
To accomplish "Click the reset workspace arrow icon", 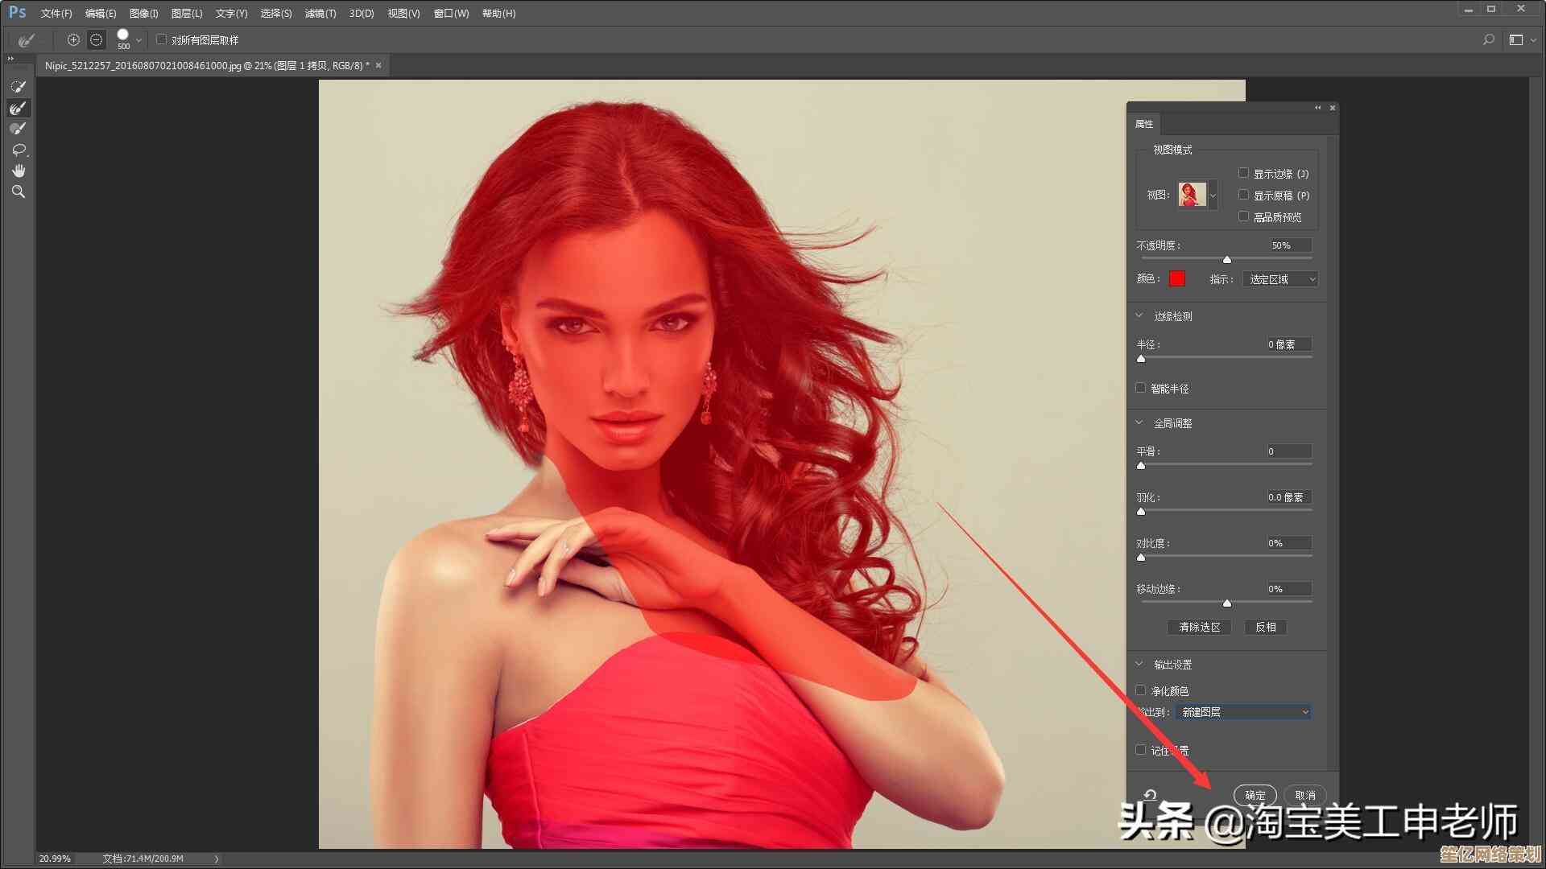I will click(1150, 795).
